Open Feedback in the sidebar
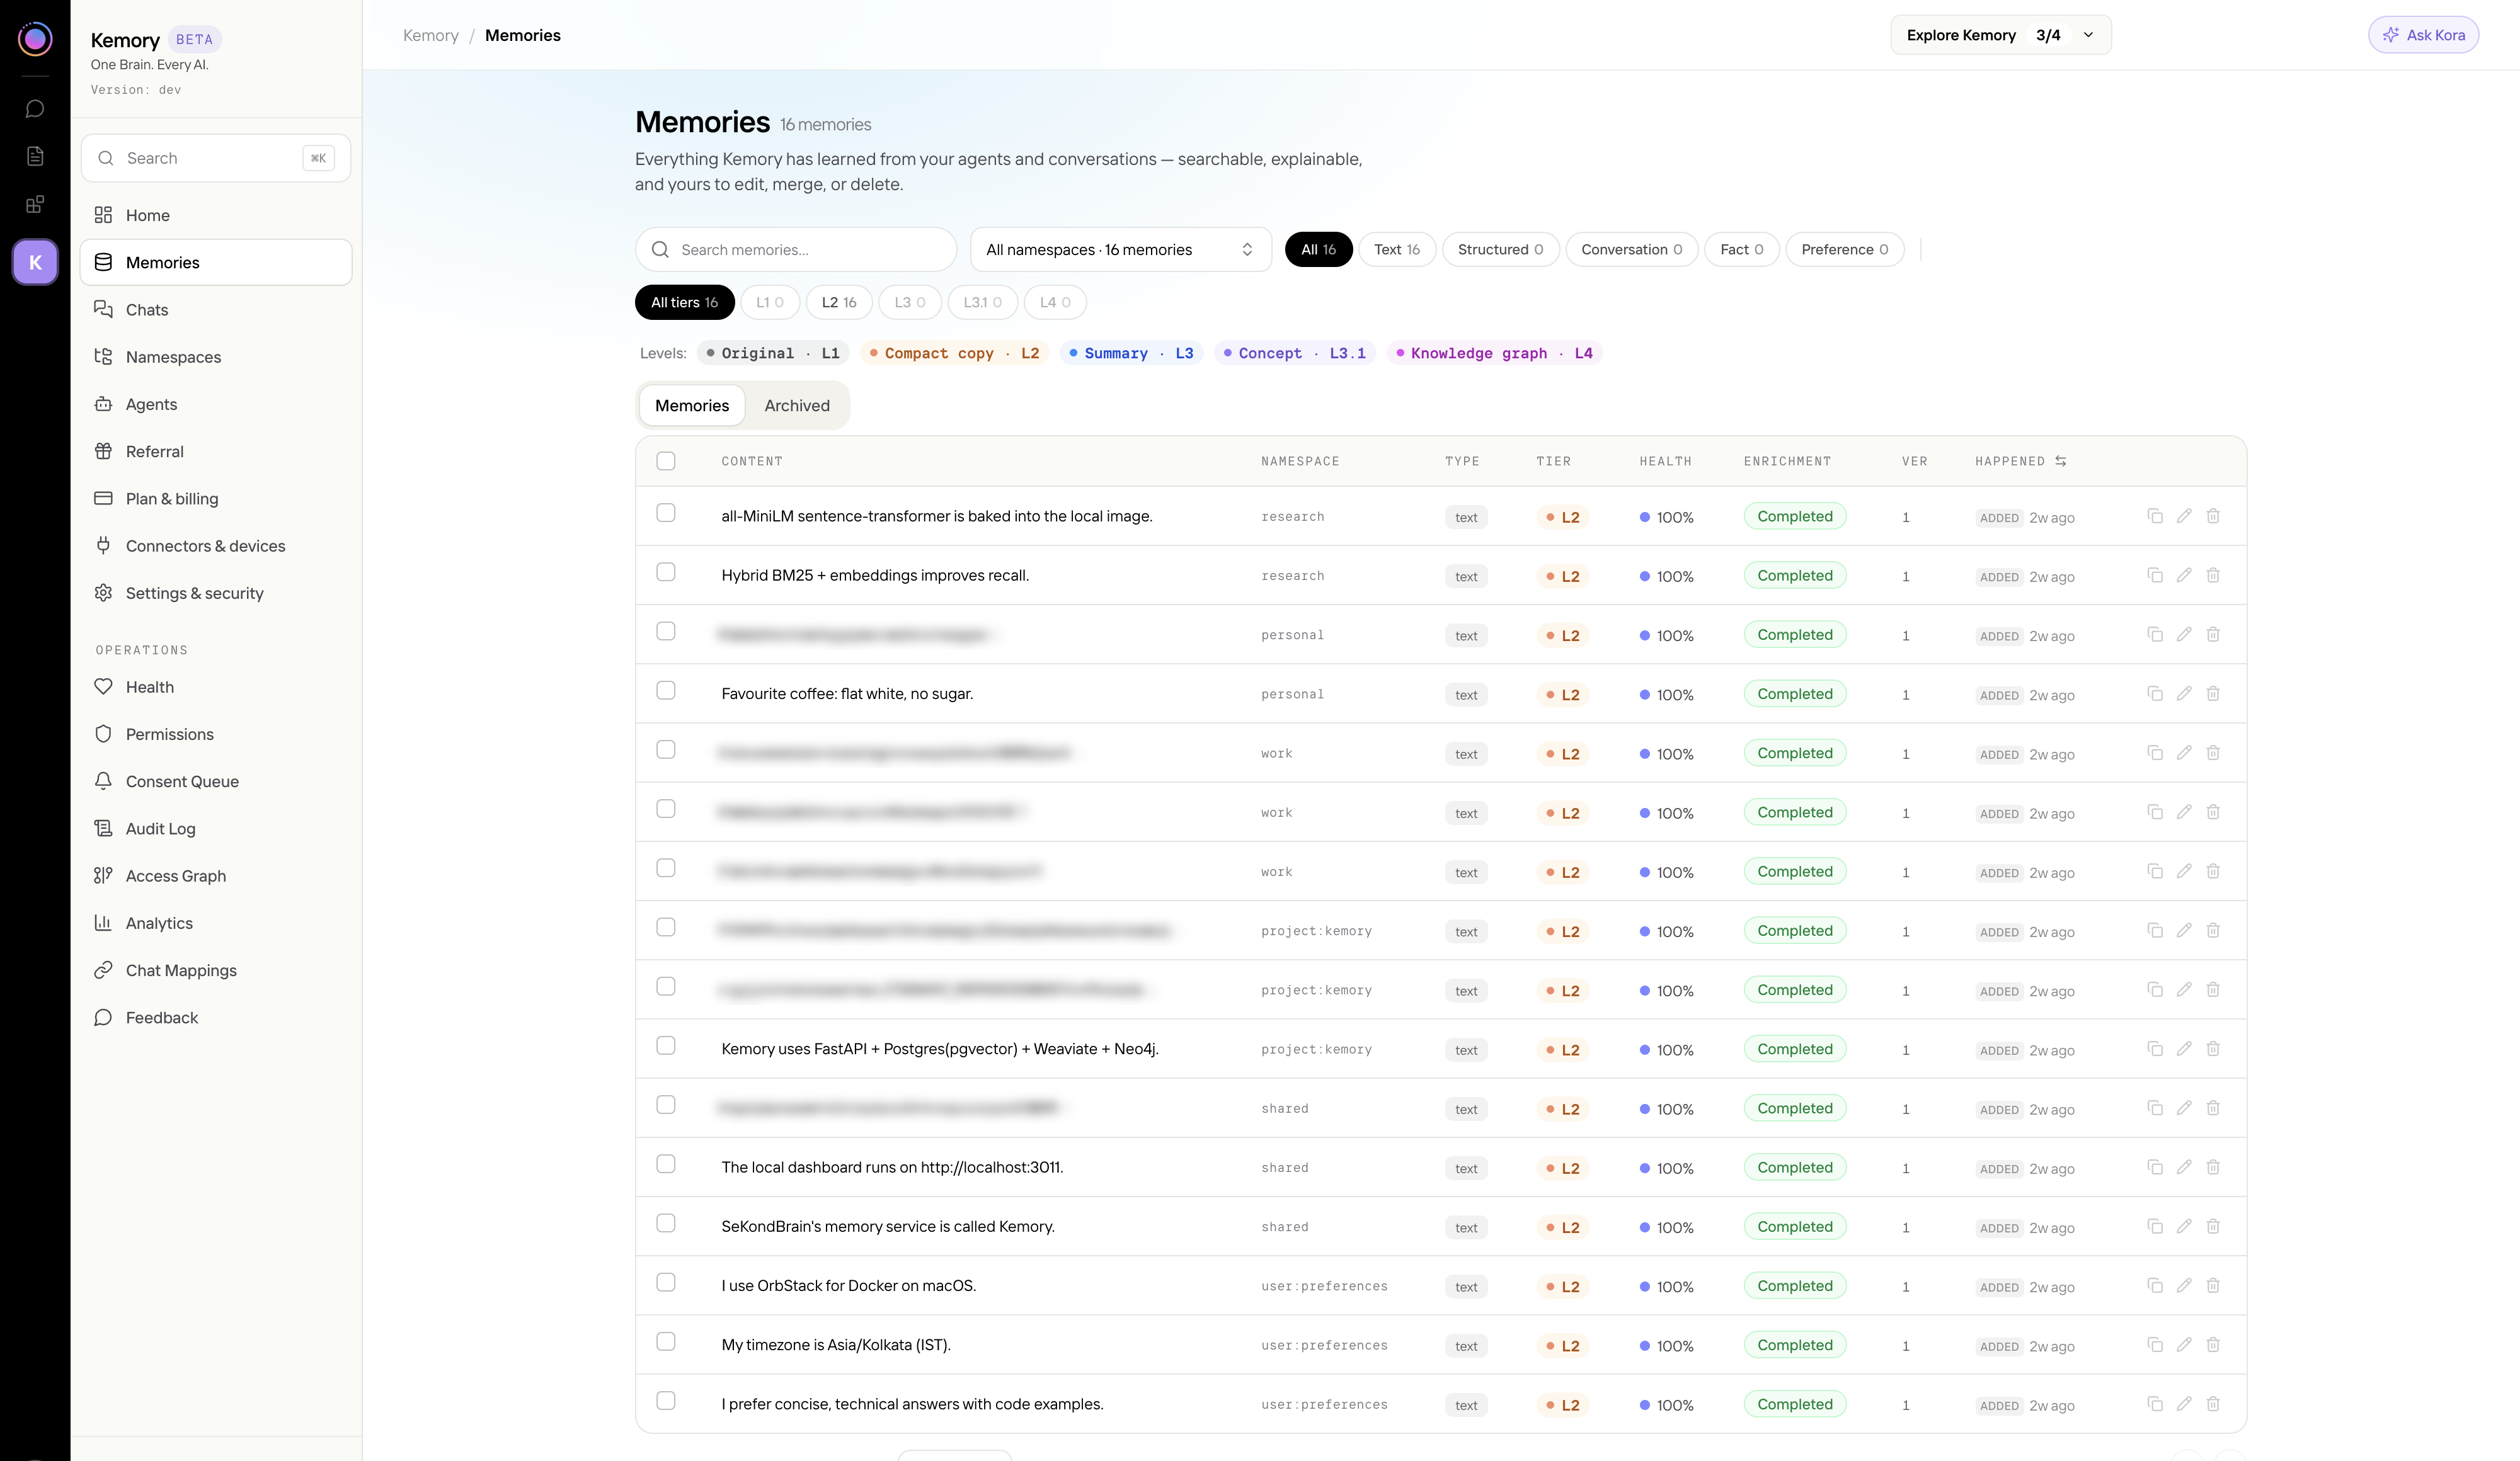Viewport: 2520px width, 1461px height. [216, 1018]
